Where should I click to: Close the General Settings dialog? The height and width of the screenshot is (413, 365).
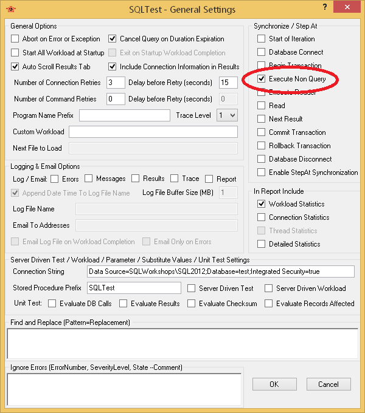click(x=347, y=7)
